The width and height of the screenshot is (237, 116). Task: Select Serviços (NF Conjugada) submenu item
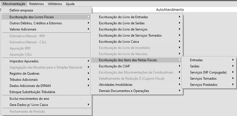pos(208,72)
